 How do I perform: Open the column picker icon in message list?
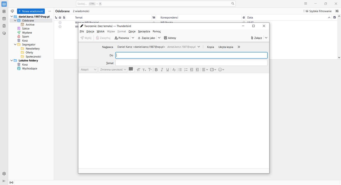coord(335,18)
